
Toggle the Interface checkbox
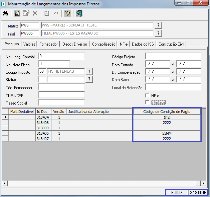[147, 102]
